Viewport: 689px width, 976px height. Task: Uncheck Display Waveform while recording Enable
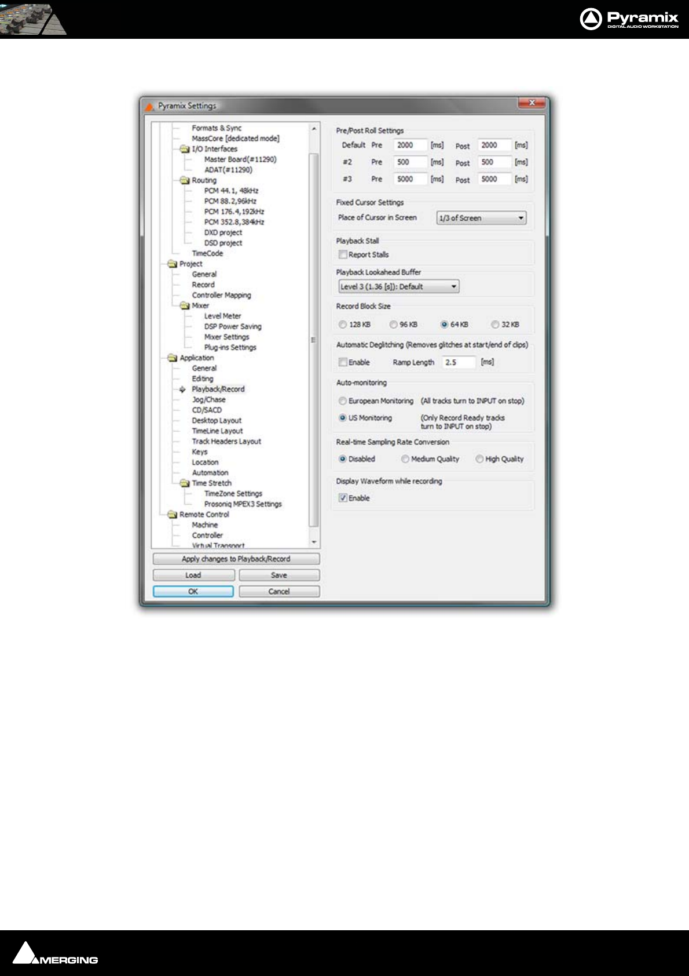point(343,498)
